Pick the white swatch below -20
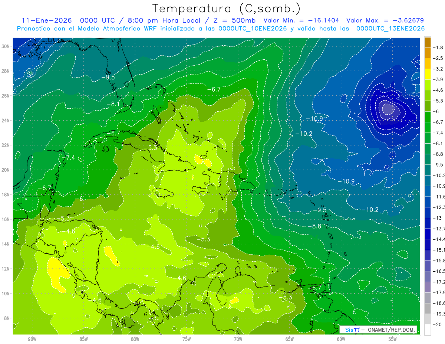This screenshot has width=445, height=344. point(428,330)
